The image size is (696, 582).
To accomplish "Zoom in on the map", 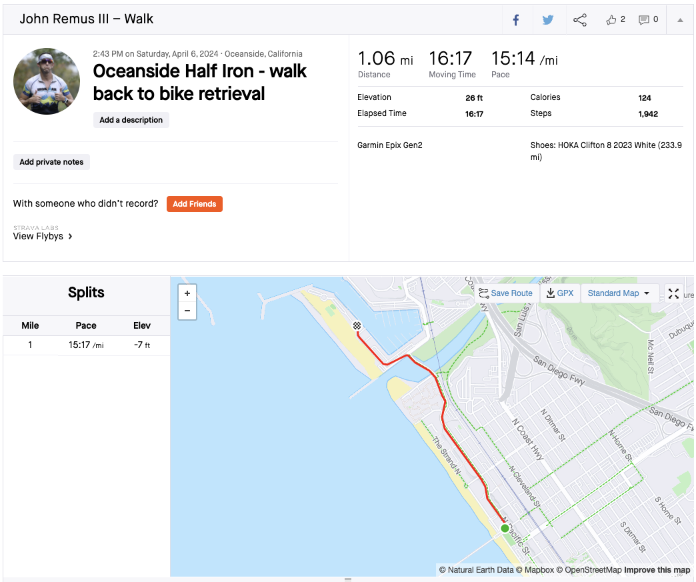I will (187, 293).
